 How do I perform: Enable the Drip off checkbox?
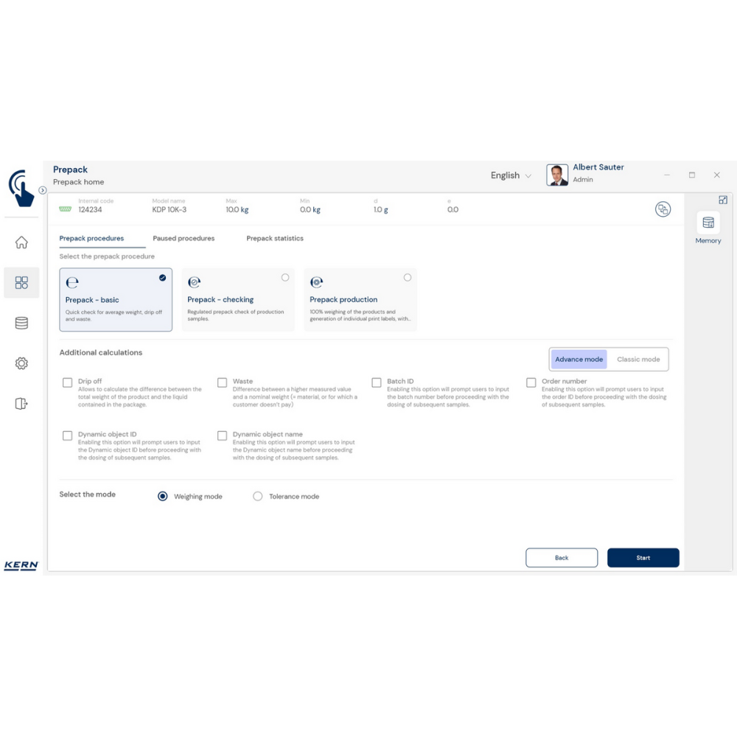click(68, 383)
